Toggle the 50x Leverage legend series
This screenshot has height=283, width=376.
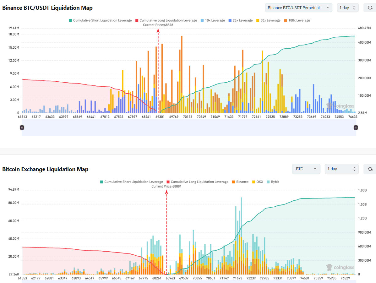(x=268, y=20)
